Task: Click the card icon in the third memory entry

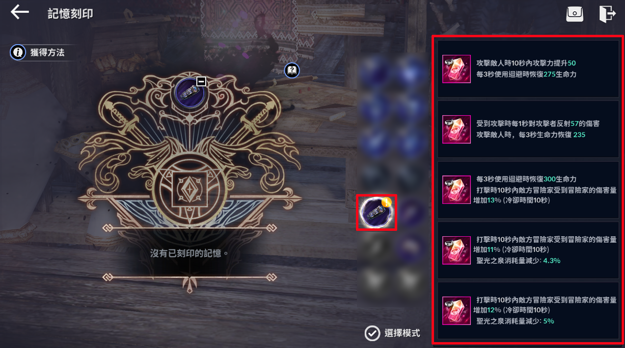Action: pyautogui.click(x=457, y=190)
